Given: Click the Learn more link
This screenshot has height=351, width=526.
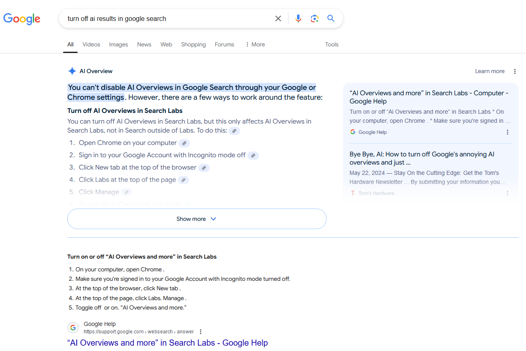Looking at the screenshot, I should (490, 71).
